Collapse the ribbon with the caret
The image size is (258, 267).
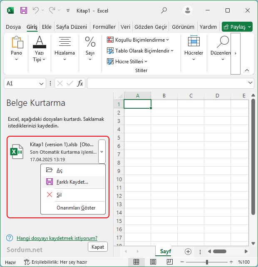(x=247, y=70)
